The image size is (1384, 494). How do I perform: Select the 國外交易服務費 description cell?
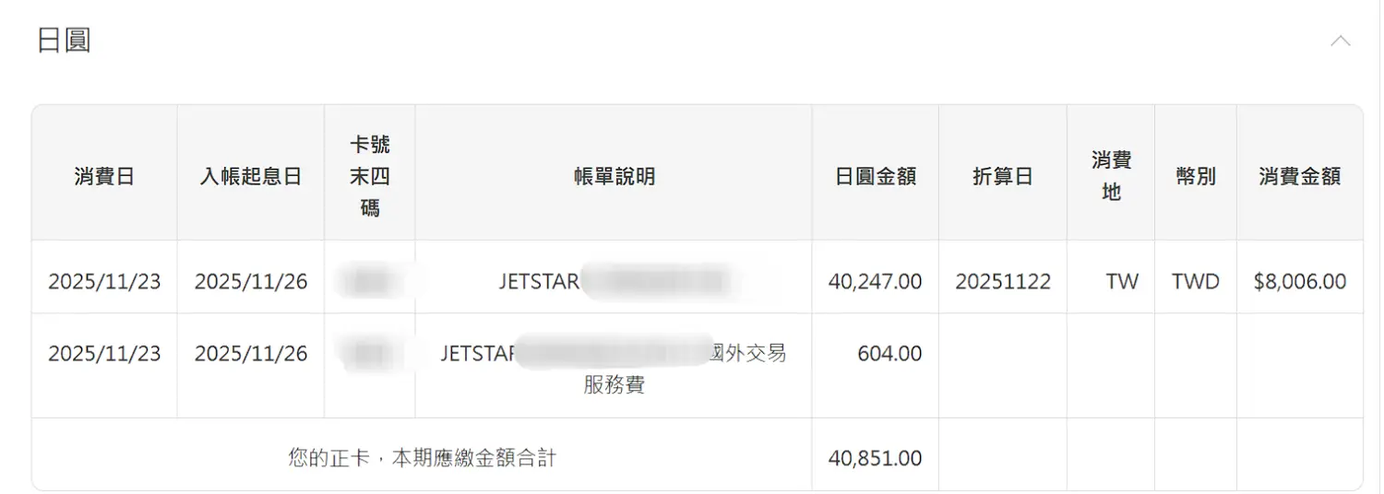(614, 368)
